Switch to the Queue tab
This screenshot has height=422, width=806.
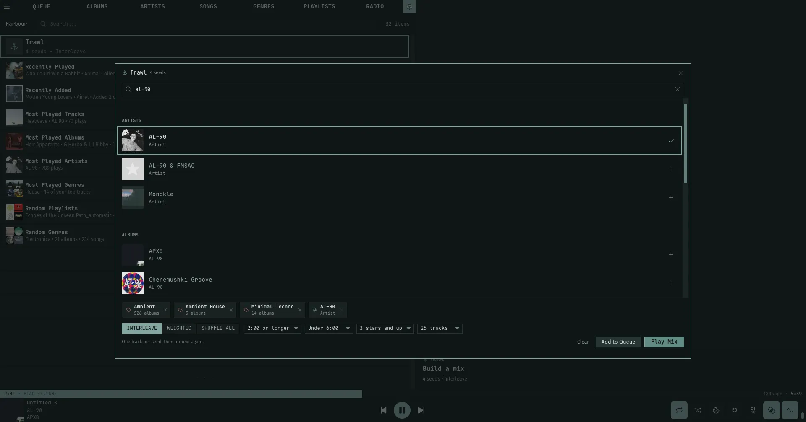41,6
